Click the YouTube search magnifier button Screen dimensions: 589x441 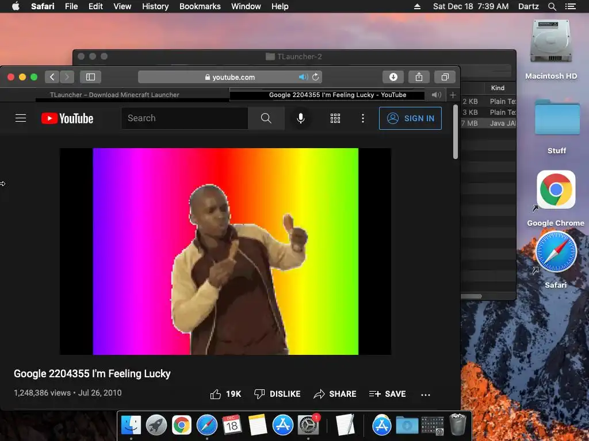click(266, 118)
